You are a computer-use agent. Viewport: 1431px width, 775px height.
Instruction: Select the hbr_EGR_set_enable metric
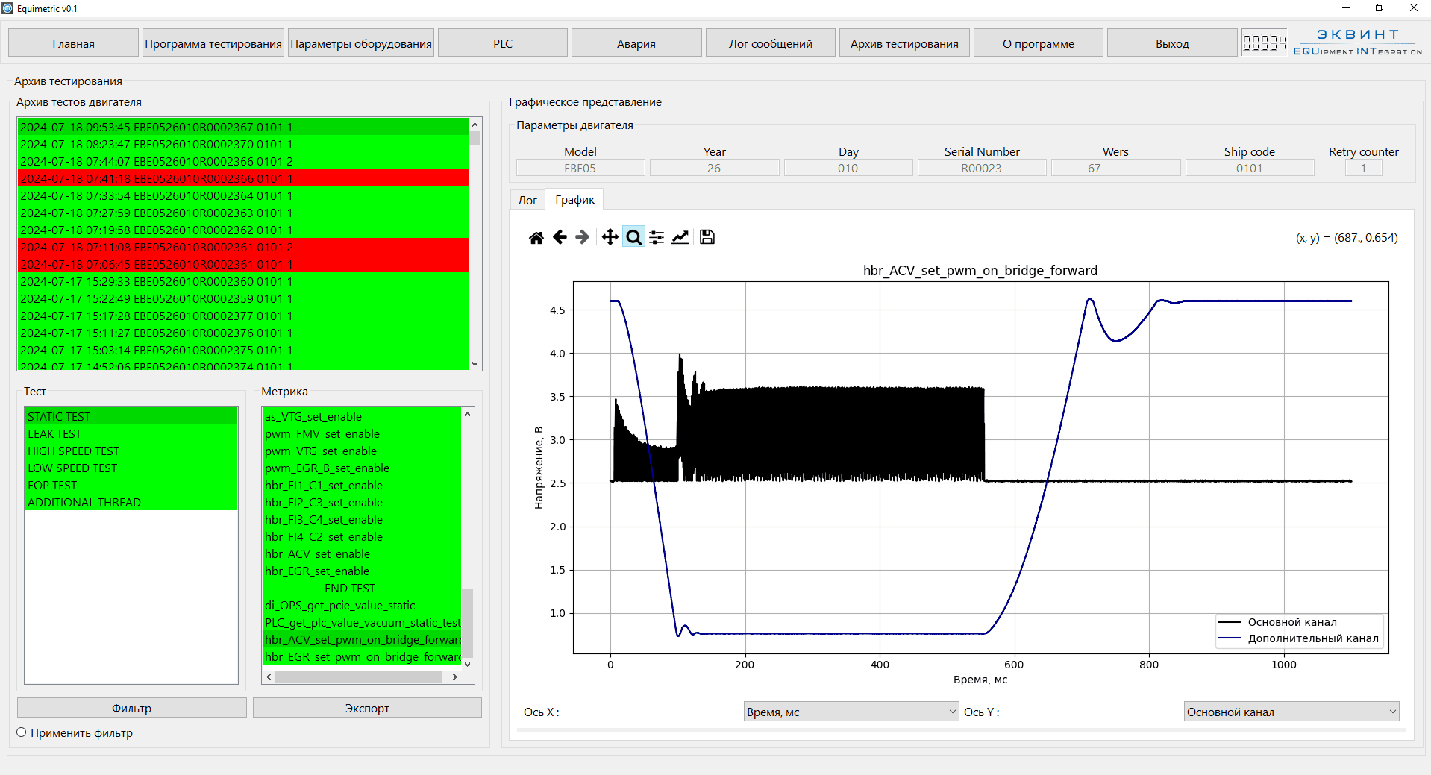[x=317, y=571]
